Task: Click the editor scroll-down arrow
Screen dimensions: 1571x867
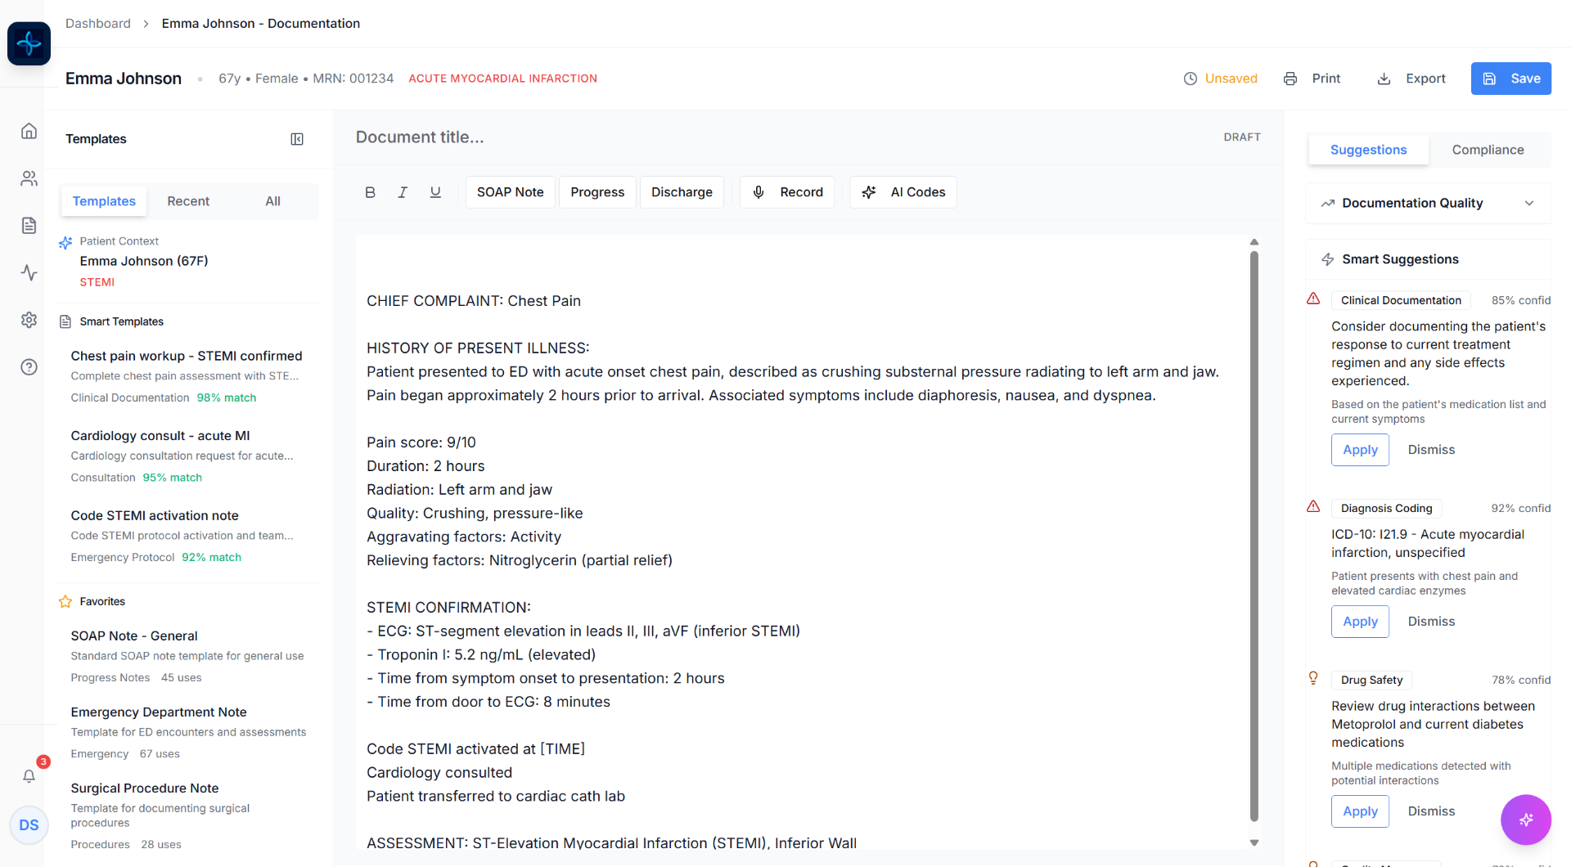Action: (1254, 842)
